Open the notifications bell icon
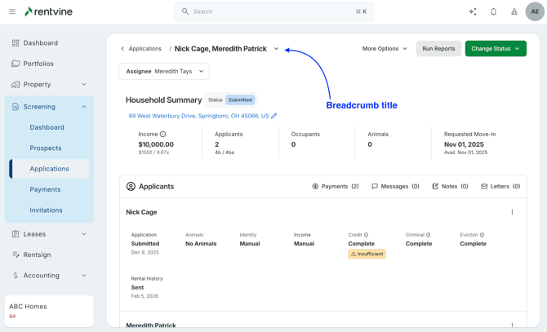Screen dimensions: 547x332 pos(493,11)
